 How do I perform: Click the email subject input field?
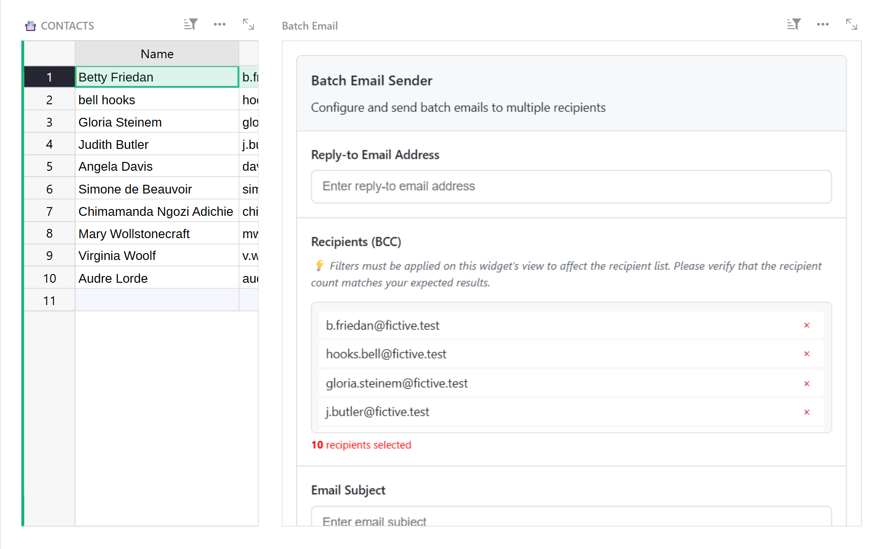coord(572,520)
